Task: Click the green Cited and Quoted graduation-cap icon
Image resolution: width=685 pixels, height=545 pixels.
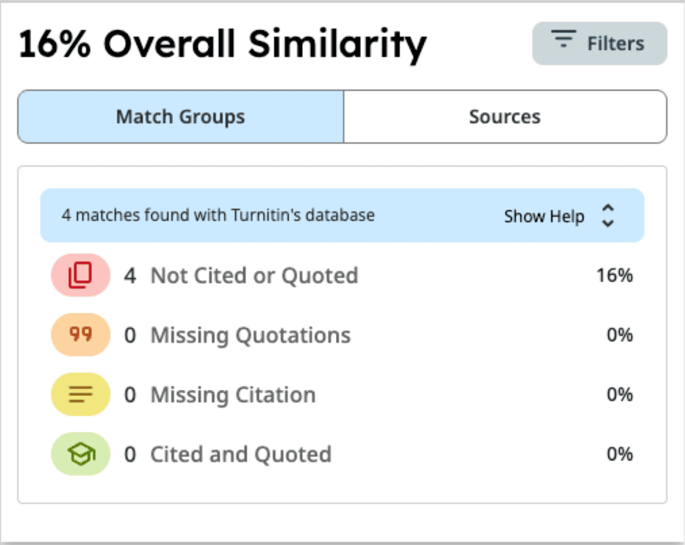Action: [81, 454]
